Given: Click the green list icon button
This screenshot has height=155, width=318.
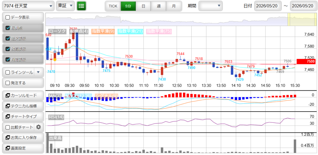Looking at the screenshot, I should 82,6.
